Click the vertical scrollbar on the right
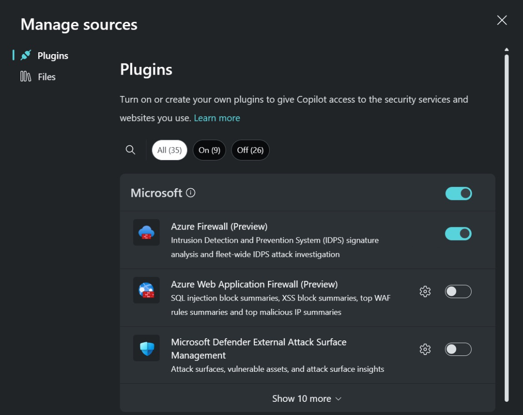The width and height of the screenshot is (523, 415). pyautogui.click(x=507, y=227)
